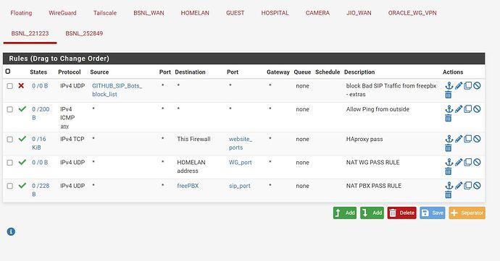Image resolution: width=500 pixels, height=261 pixels.
Task: Select checkbox for NAT PBX PASS RULE
Action: [10, 186]
